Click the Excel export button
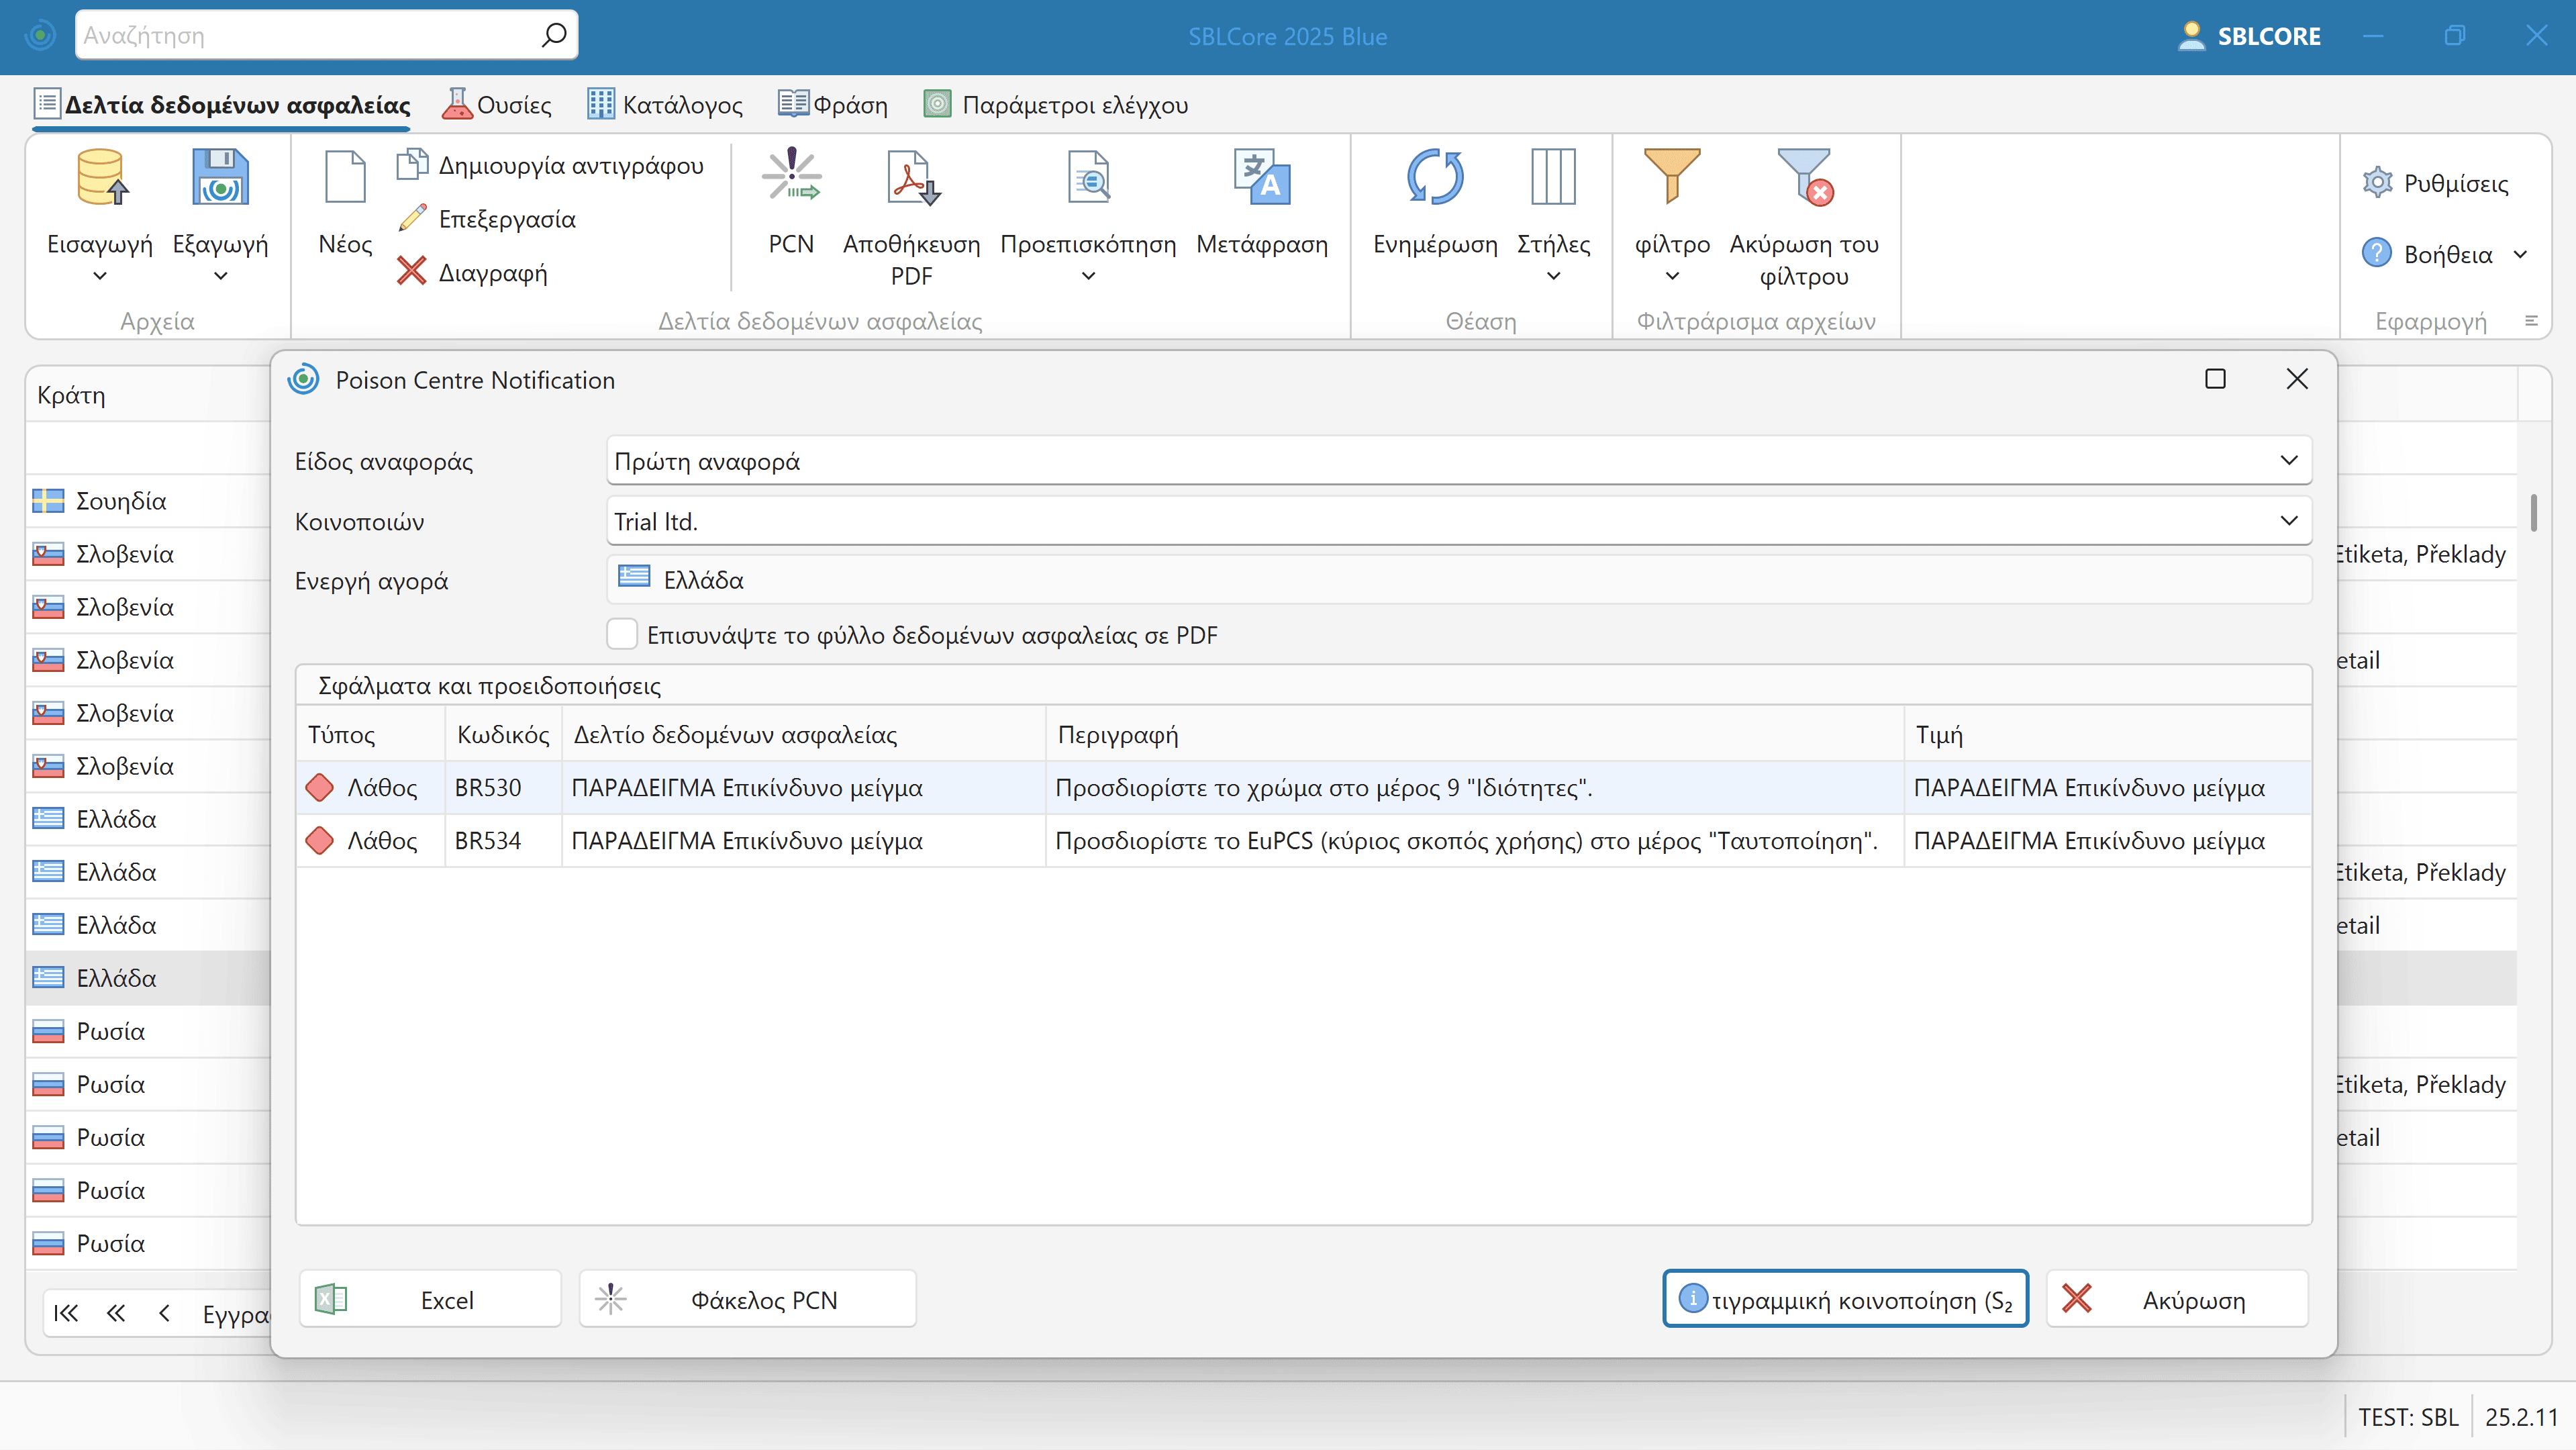 point(430,1299)
